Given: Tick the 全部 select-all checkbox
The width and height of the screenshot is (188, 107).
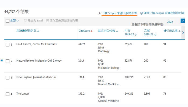Looking at the screenshot, I should tap(8, 21).
